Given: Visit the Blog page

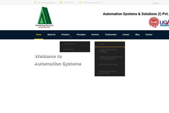Looking at the screenshot, I should [x=137, y=34].
